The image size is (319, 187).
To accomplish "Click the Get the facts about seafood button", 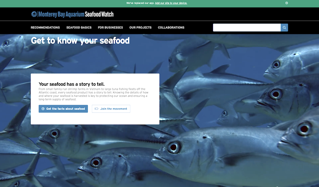I will pyautogui.click(x=63, y=109).
